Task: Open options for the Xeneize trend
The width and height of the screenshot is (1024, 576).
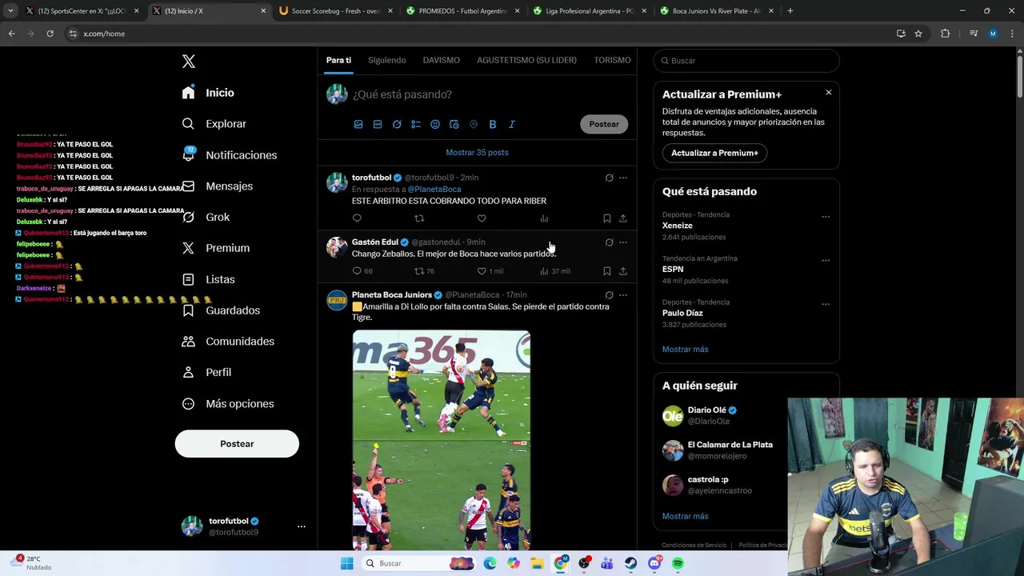Action: click(x=826, y=217)
